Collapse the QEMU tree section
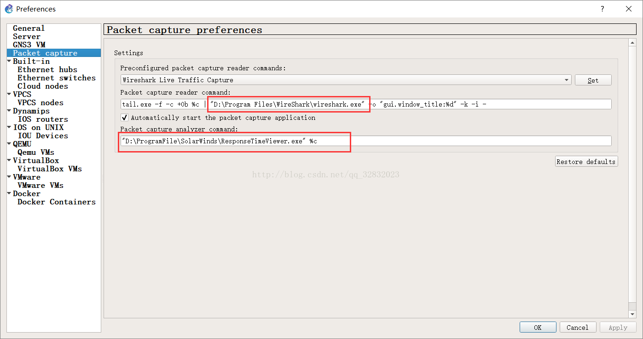 (x=9, y=144)
